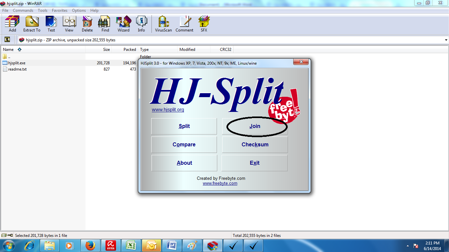The height and width of the screenshot is (252, 449).
Task: Click the Test archive toolbar icon
Action: point(51,24)
